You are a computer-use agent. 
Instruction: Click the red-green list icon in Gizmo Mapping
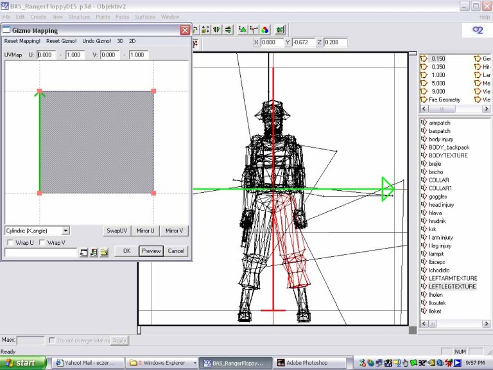point(94,252)
